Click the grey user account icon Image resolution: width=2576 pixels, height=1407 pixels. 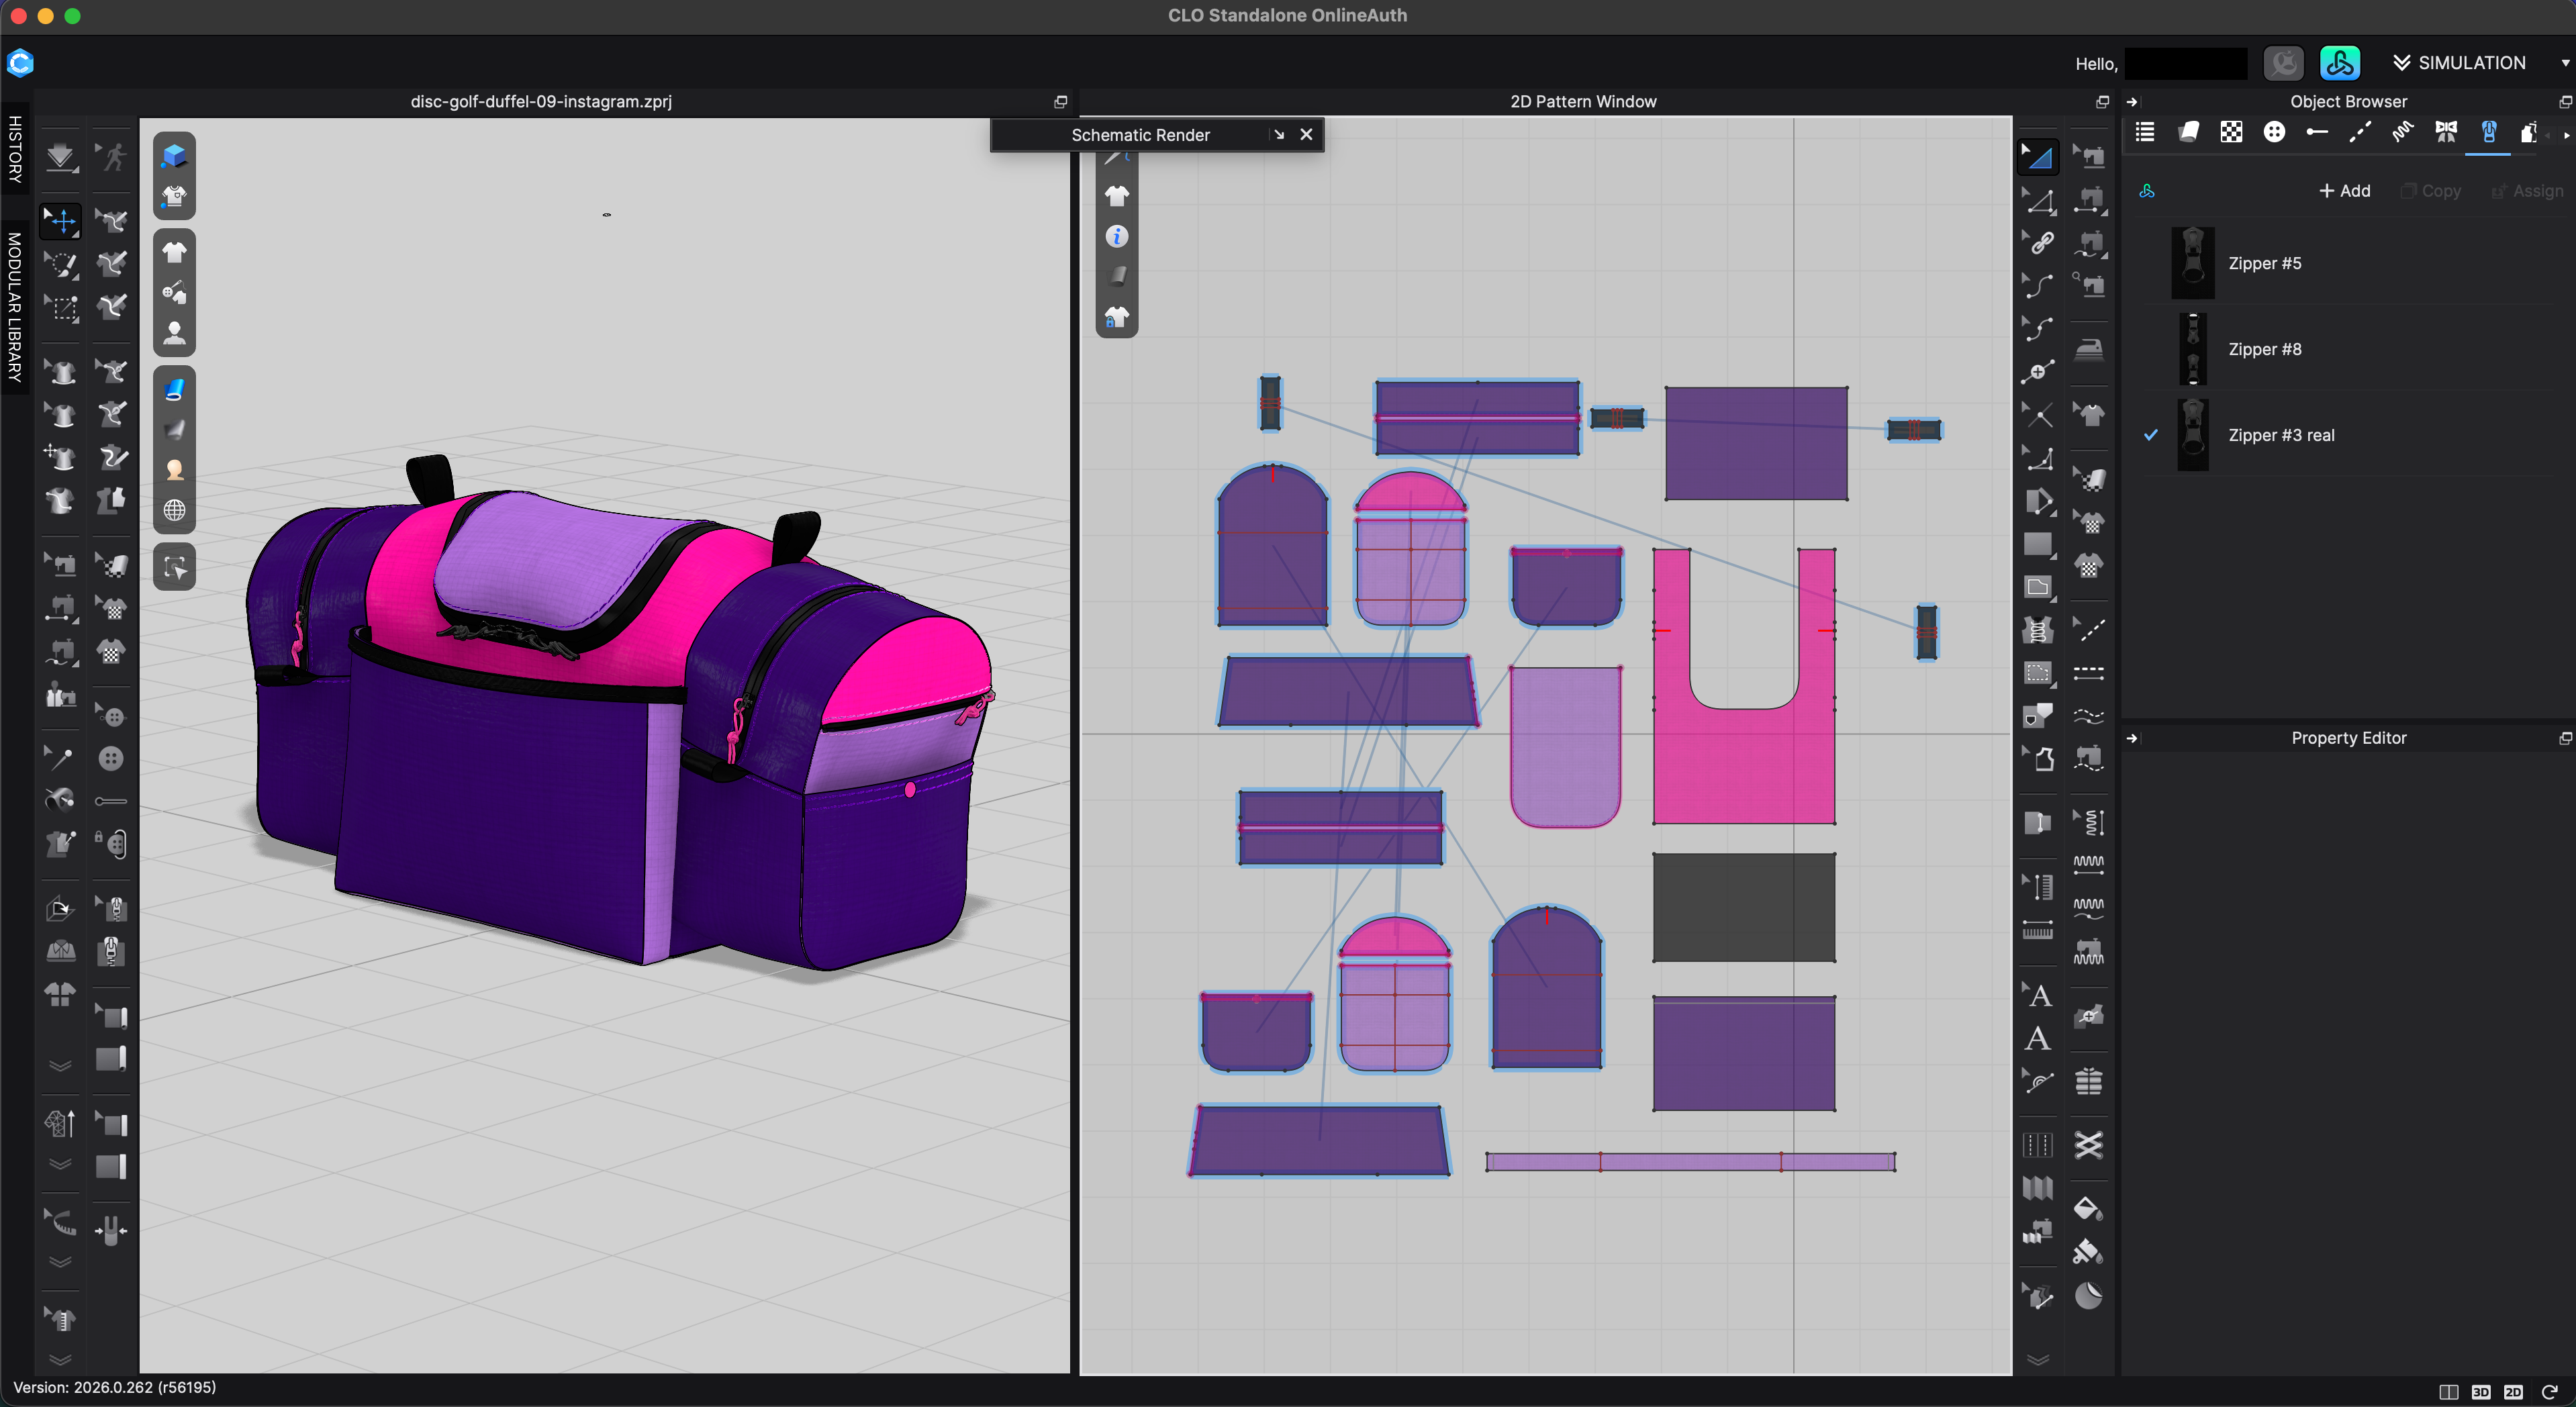pos(2284,63)
